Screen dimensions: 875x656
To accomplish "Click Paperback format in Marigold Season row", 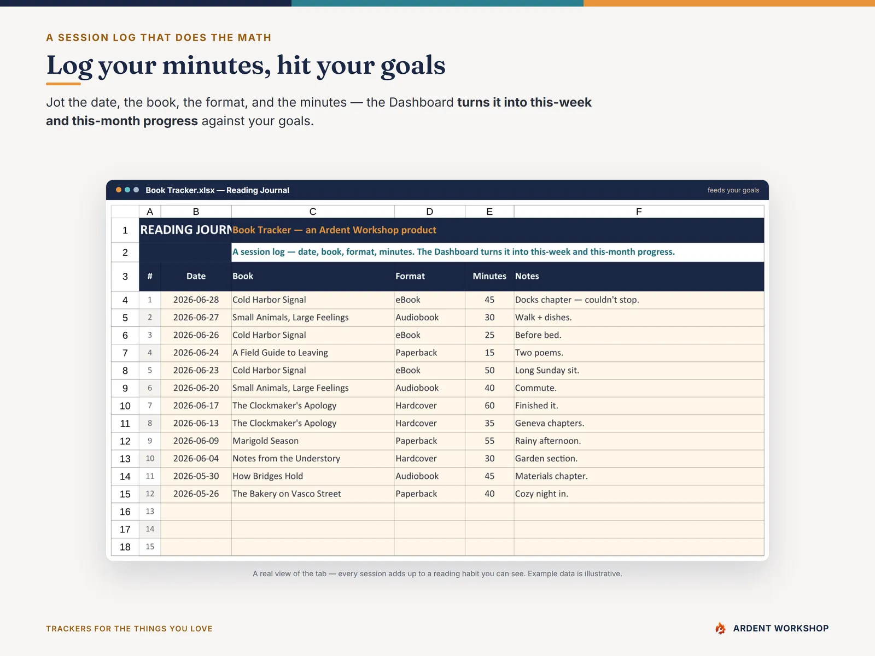I will [x=429, y=441].
